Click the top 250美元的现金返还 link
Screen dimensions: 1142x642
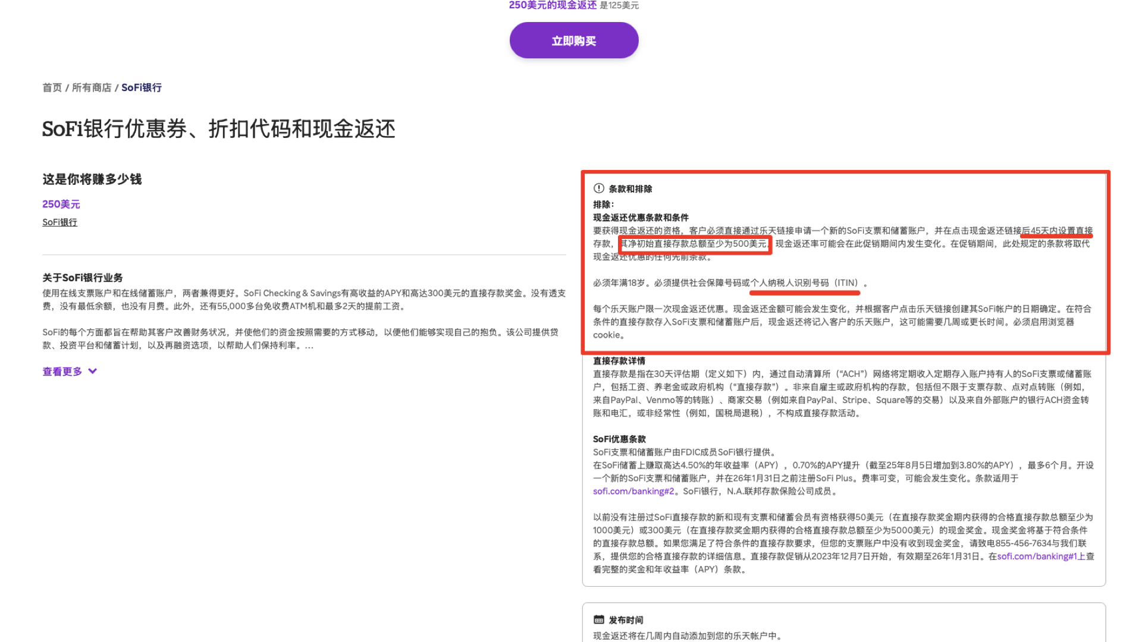[553, 5]
